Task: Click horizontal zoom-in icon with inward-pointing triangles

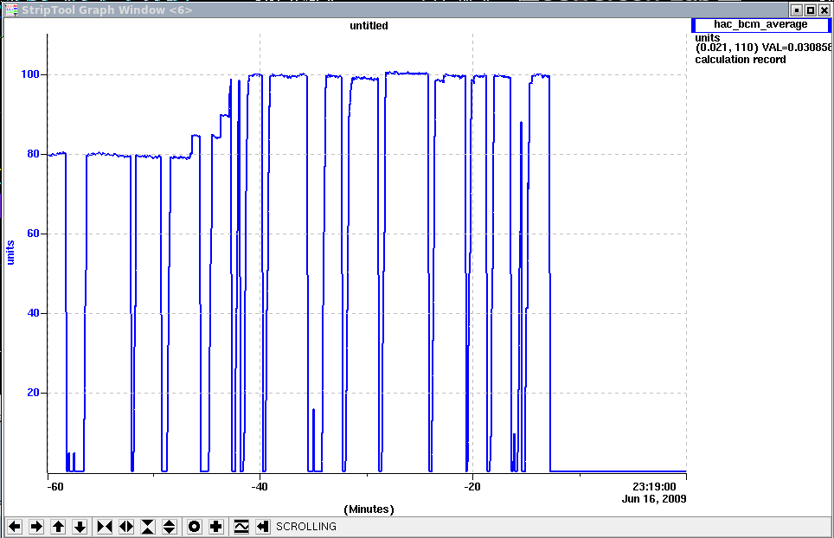Action: click(x=105, y=526)
